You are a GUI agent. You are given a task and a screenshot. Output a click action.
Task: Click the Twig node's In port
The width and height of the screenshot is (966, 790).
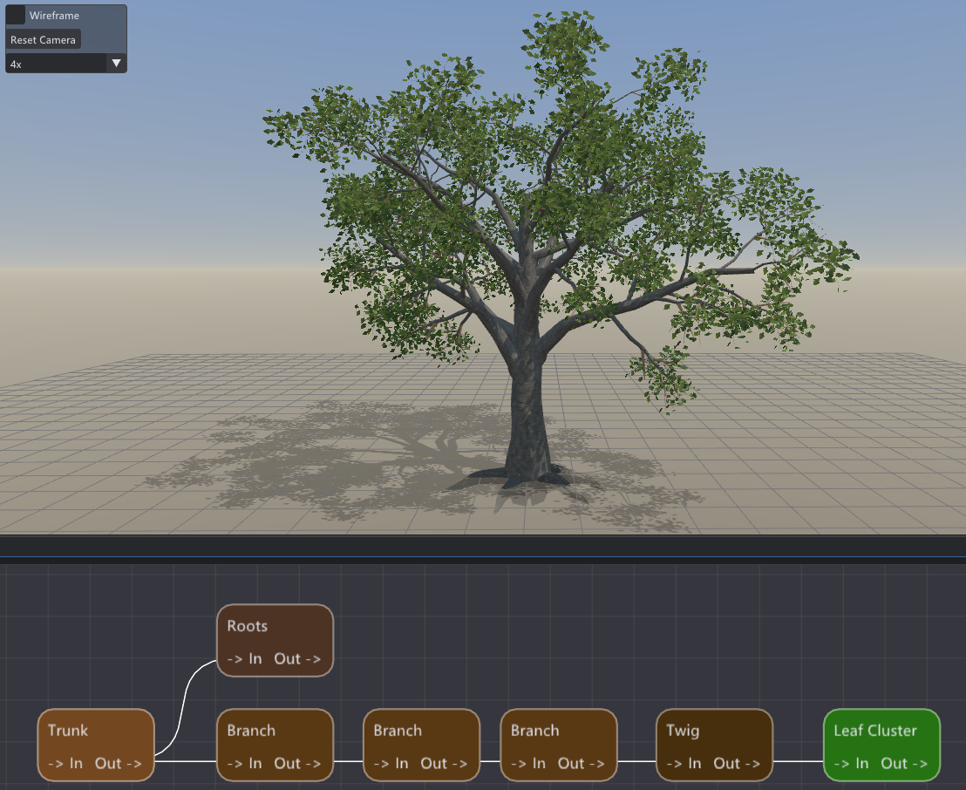684,764
